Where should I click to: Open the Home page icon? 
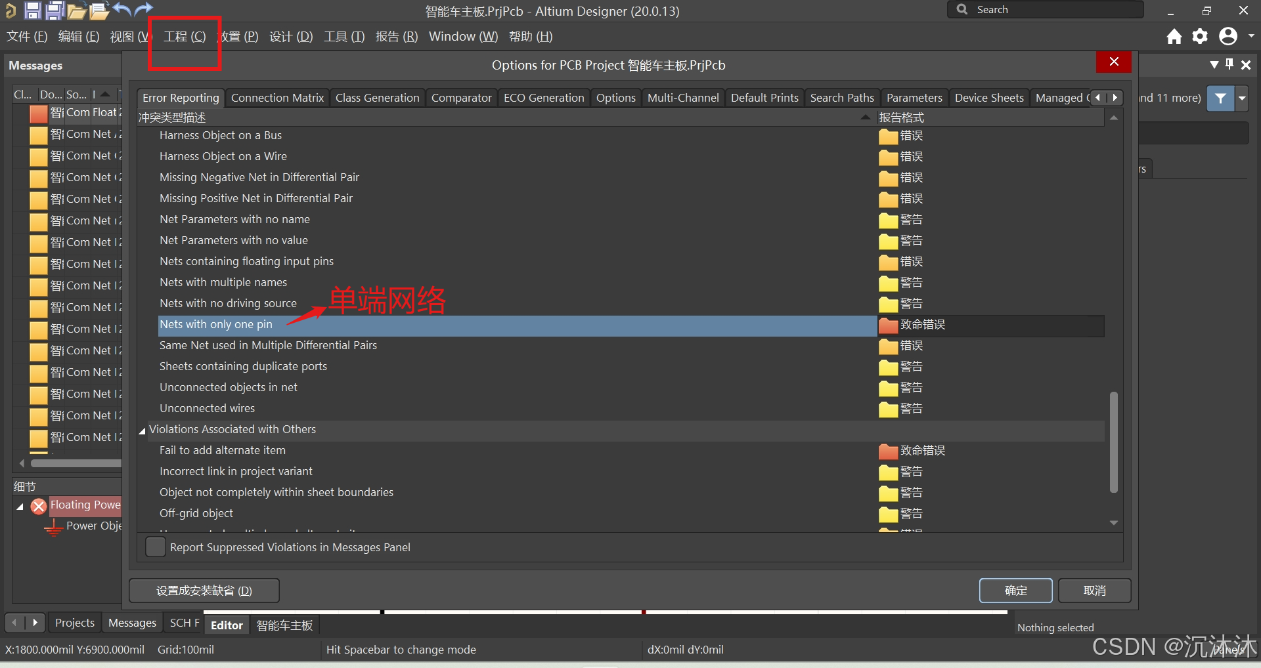pyautogui.click(x=1174, y=36)
